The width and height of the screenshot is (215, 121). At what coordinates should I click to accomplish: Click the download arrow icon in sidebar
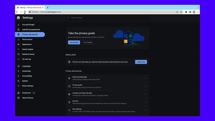pos(18,71)
